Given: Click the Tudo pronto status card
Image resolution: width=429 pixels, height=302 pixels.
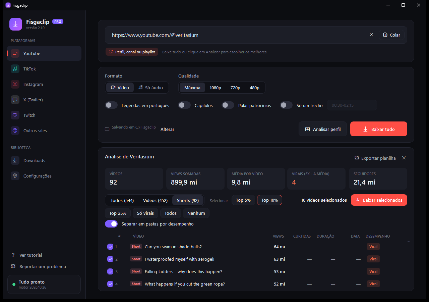Looking at the screenshot, I should [44, 284].
